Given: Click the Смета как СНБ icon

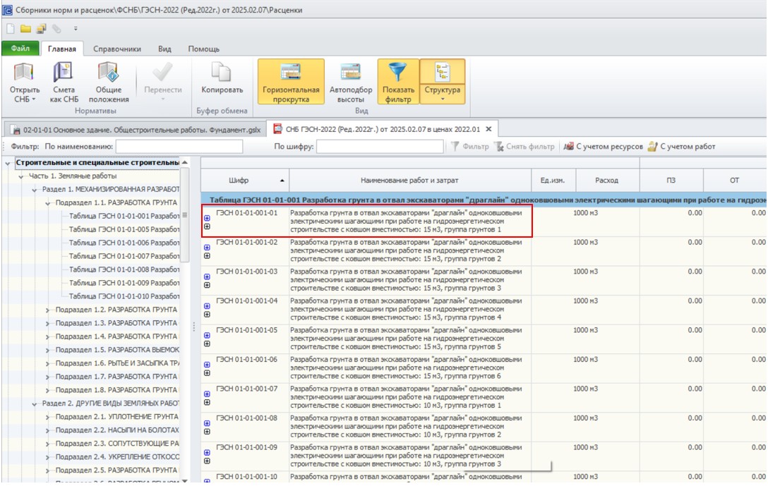Looking at the screenshot, I should (x=64, y=73).
